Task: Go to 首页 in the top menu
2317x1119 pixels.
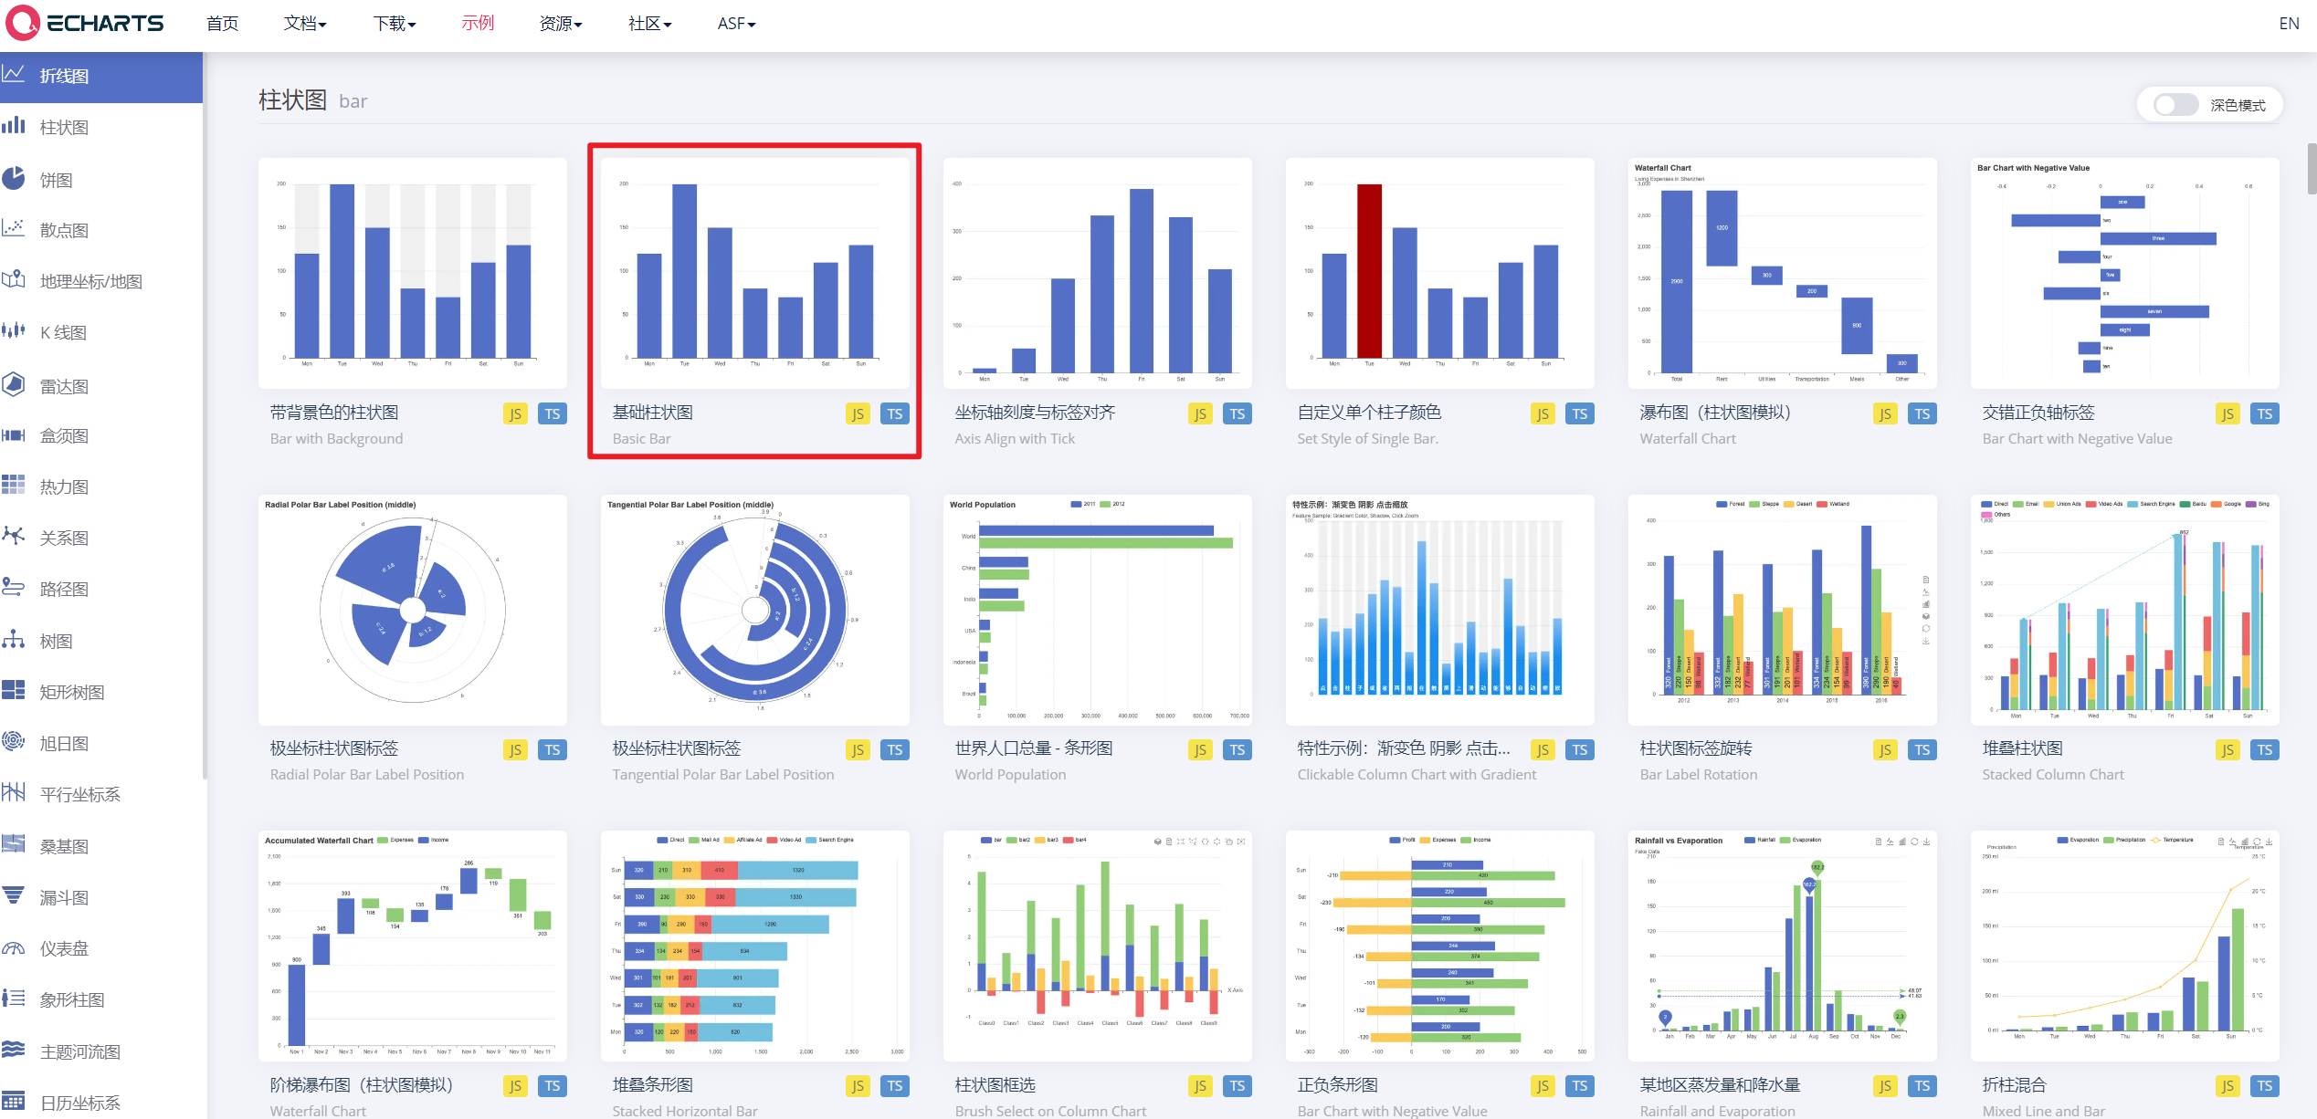Action: click(222, 23)
